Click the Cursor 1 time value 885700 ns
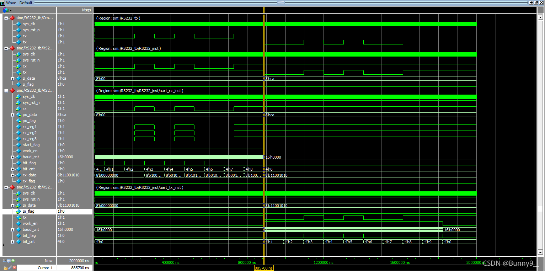545x271 pixels. tap(80, 268)
